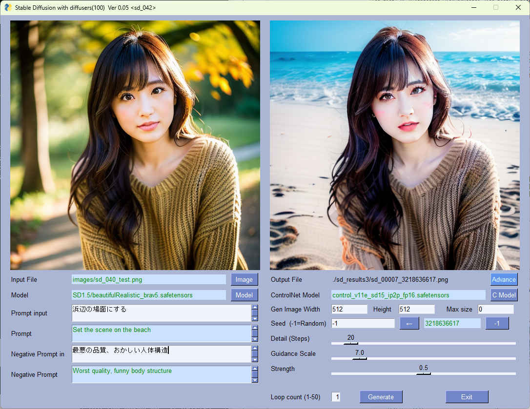Click the Gen Image Width field
Image resolution: width=530 pixels, height=409 pixels.
[349, 309]
